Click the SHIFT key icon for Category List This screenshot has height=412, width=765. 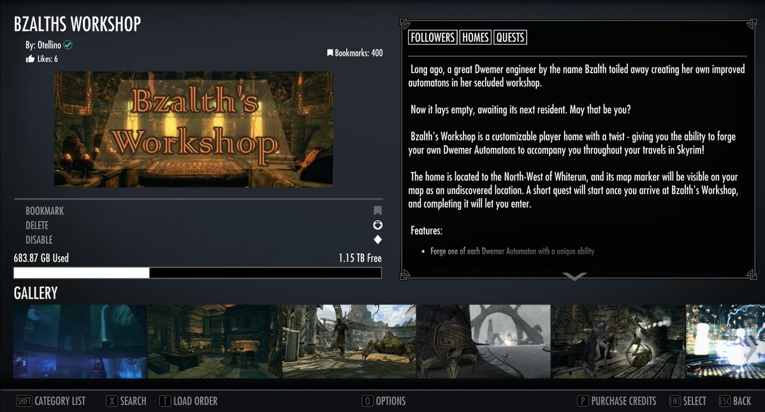(24, 401)
